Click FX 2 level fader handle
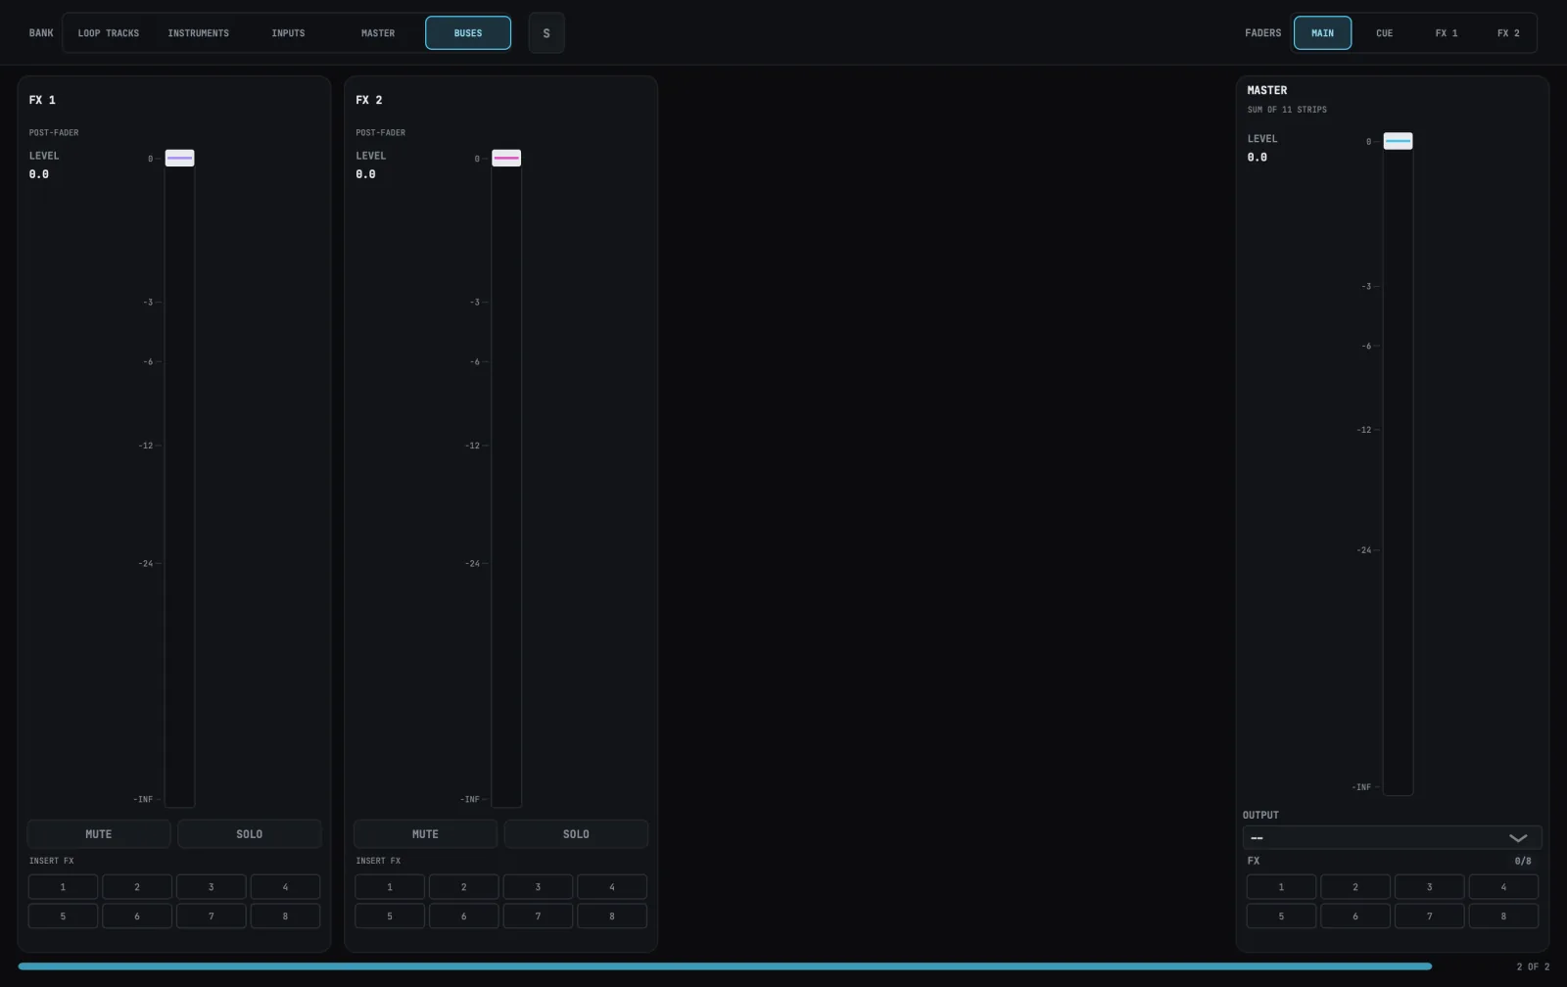The height and width of the screenshot is (987, 1567). (506, 158)
